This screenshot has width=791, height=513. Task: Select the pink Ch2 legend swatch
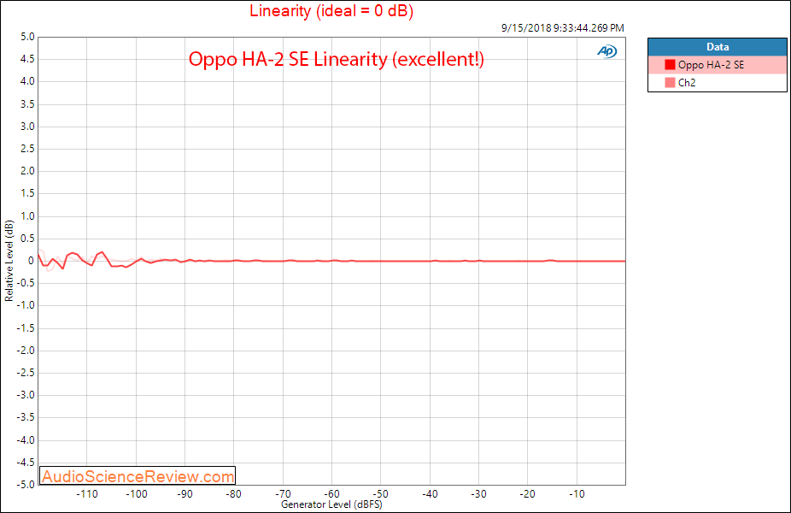[670, 82]
